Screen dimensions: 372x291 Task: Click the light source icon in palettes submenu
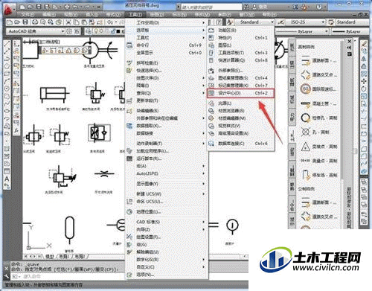click(x=211, y=103)
